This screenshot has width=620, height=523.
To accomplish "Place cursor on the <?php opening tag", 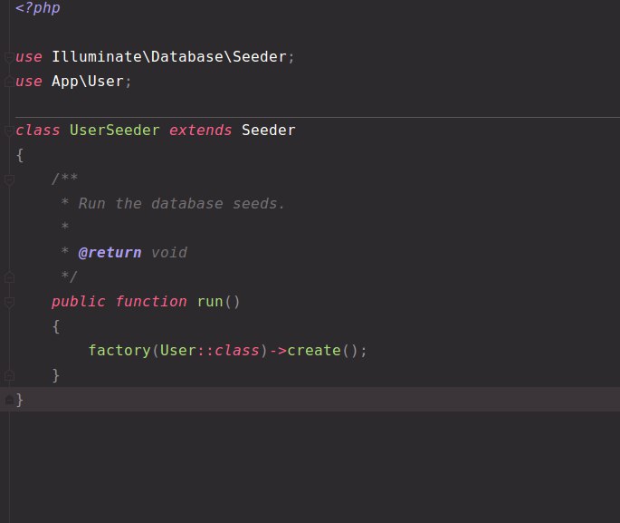I will pos(38,8).
